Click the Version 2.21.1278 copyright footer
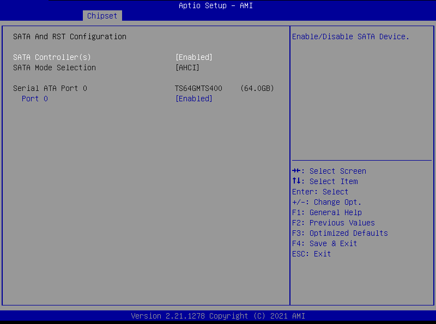Viewport: 436px width, 324px height. click(x=218, y=316)
